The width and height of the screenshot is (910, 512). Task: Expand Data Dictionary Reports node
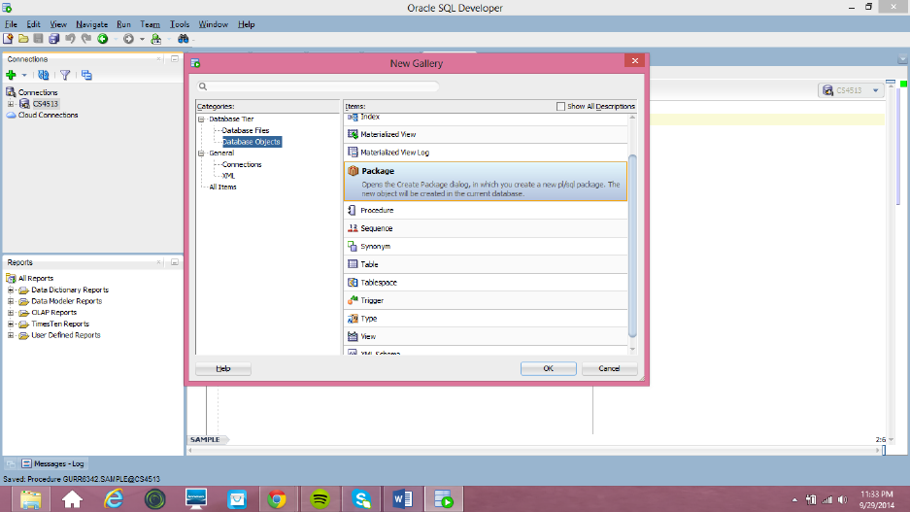click(11, 290)
